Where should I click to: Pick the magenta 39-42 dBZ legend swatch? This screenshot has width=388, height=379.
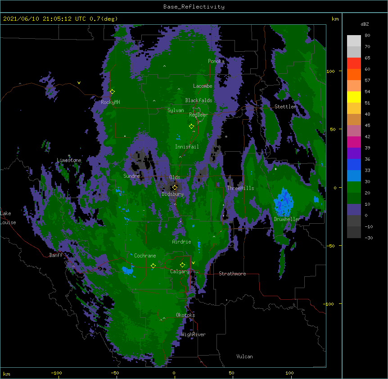click(354, 142)
